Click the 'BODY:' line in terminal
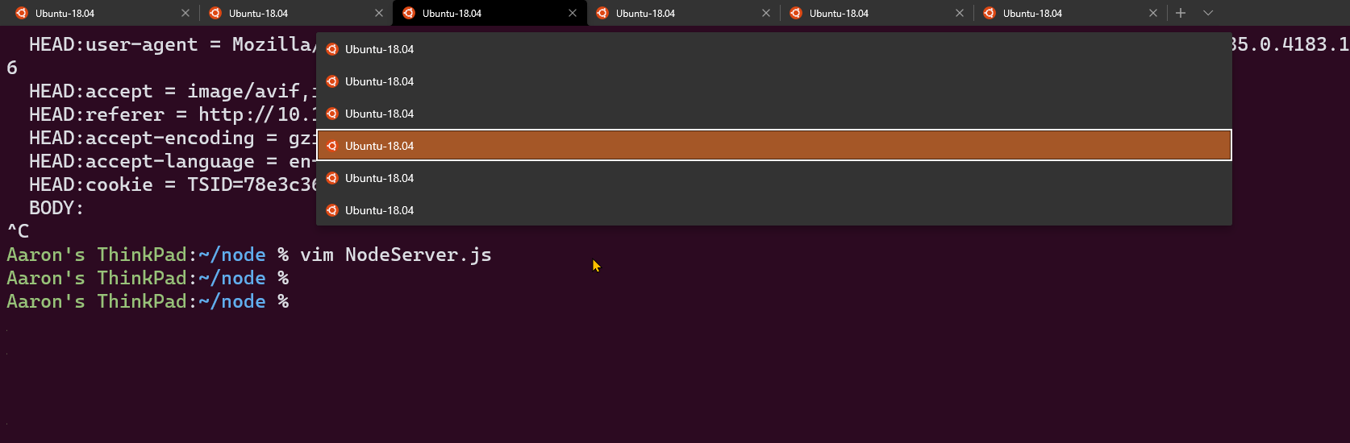 [x=56, y=209]
